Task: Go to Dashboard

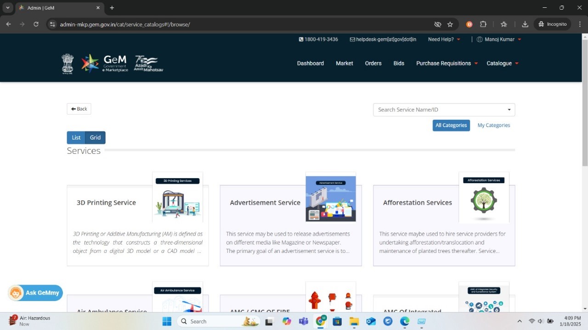Action: tap(311, 63)
